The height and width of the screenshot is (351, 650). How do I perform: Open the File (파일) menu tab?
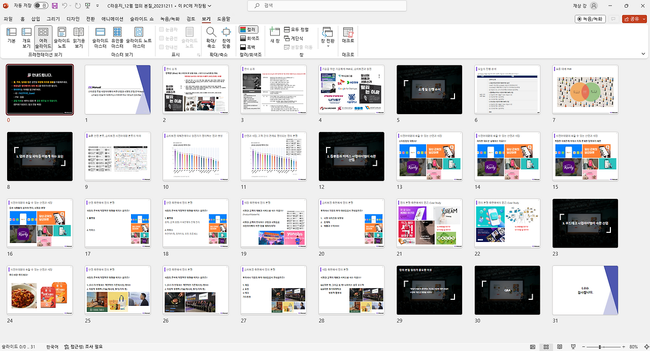coord(8,19)
